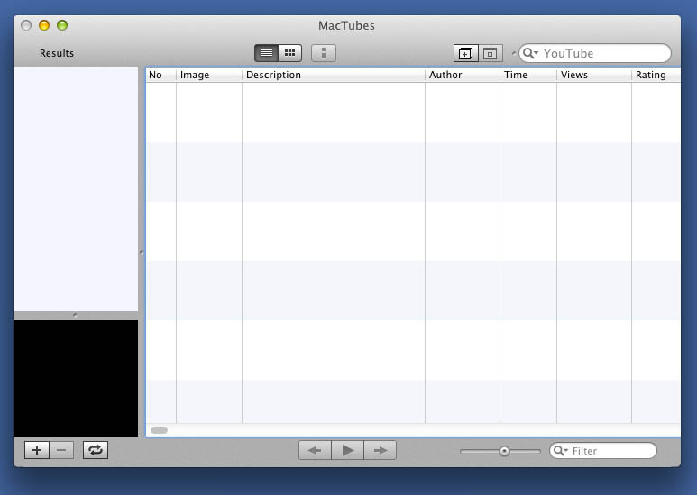This screenshot has height=495, width=697.
Task: Click the Results label
Action: pyautogui.click(x=57, y=53)
